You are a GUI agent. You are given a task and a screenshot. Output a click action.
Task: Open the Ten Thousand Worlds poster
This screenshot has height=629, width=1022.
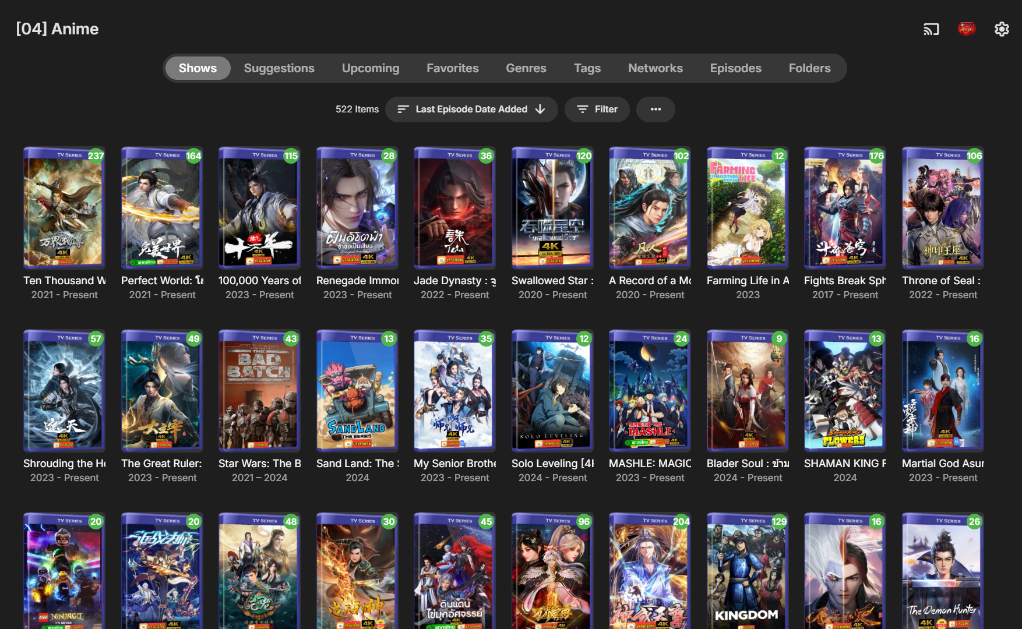click(64, 208)
